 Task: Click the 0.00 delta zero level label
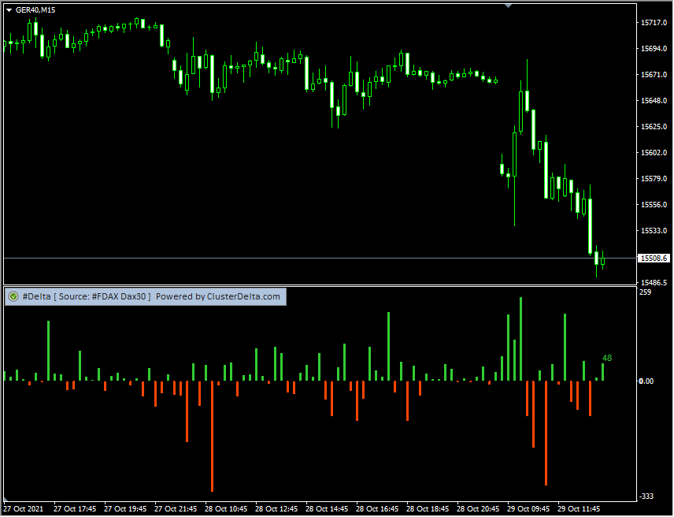[648, 381]
